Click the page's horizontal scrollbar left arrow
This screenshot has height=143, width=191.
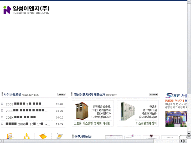(2, 141)
